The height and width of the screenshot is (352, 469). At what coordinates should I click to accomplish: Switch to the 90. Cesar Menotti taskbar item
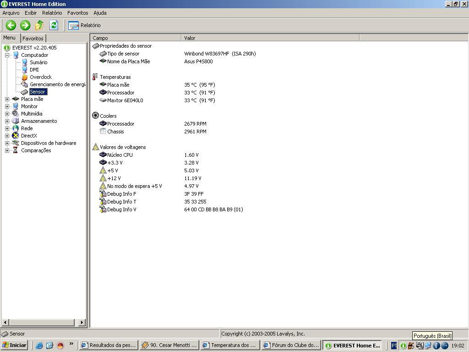pyautogui.click(x=169, y=345)
